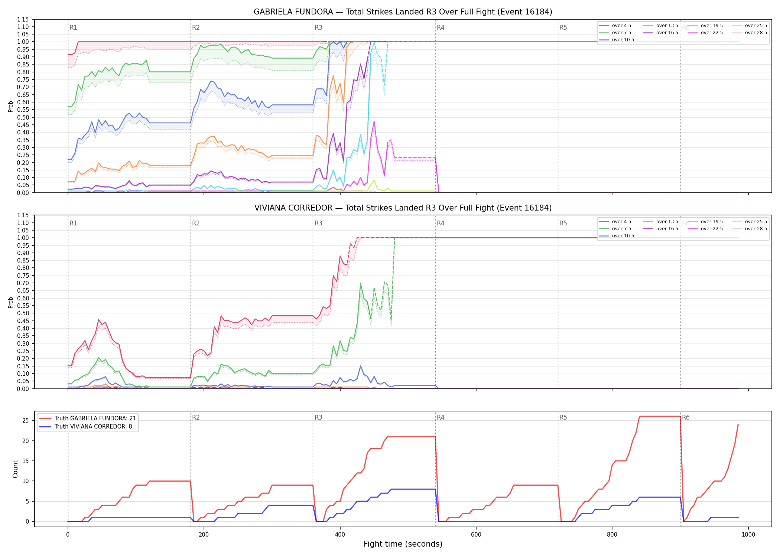Viewport: 780px width, 557px height.
Task: Click x-axis tick label 0
Action: (68, 535)
